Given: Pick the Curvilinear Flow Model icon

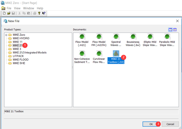Looking at the screenshot, I should (99, 53).
